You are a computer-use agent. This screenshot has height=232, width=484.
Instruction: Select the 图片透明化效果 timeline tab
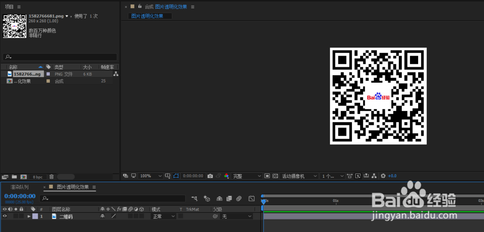click(x=73, y=187)
